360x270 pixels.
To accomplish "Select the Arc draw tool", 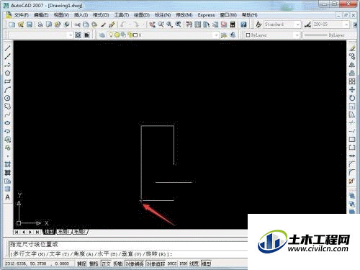I will (7, 90).
